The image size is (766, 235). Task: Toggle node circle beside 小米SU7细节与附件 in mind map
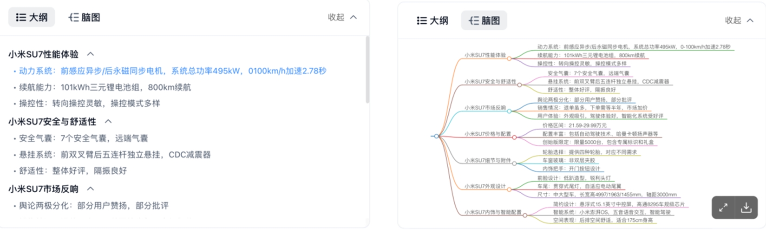click(515, 163)
